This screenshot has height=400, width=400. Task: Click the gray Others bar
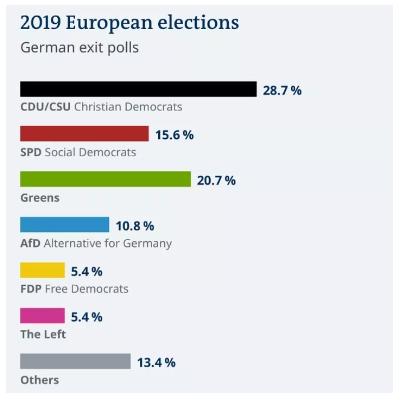pyautogui.click(x=75, y=361)
